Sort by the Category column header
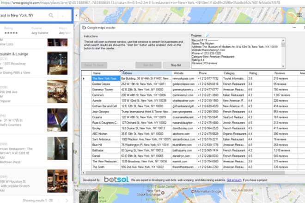 [235, 73]
